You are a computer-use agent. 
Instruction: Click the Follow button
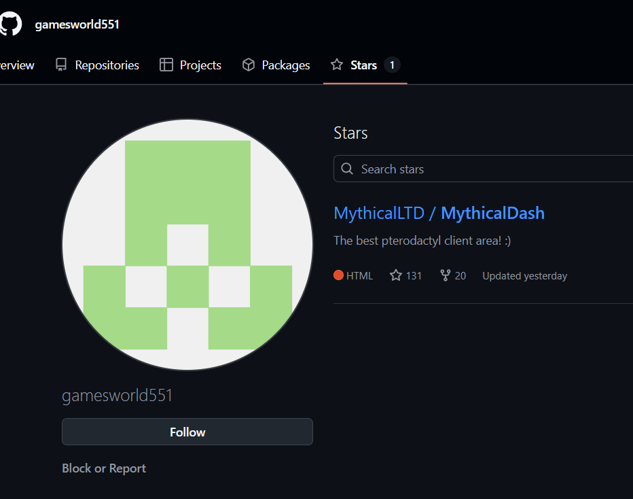[x=187, y=432]
